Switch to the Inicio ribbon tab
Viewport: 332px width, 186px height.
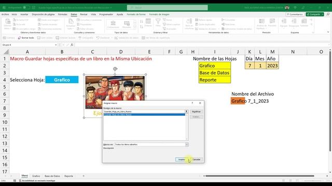(x=14, y=14)
